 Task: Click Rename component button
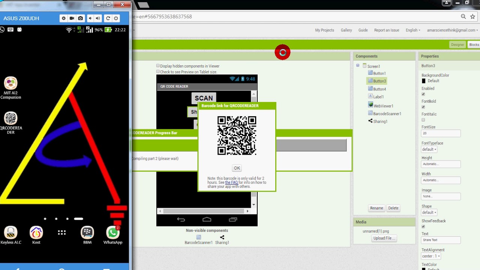[x=376, y=208]
